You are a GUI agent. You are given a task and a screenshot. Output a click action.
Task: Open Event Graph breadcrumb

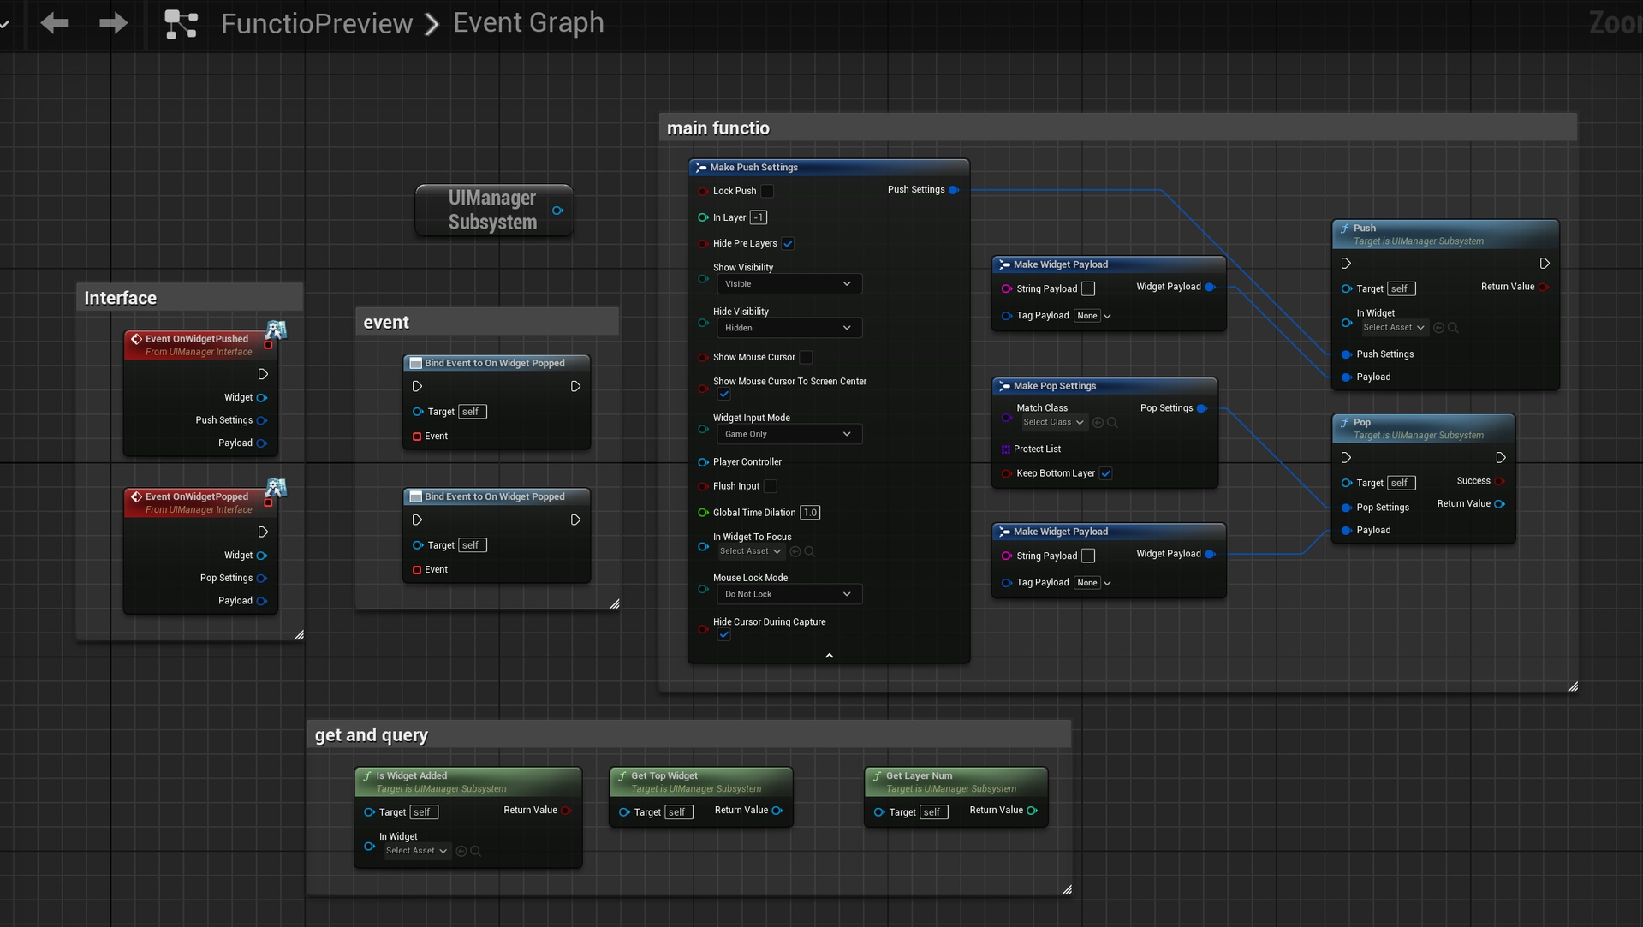[x=528, y=22]
